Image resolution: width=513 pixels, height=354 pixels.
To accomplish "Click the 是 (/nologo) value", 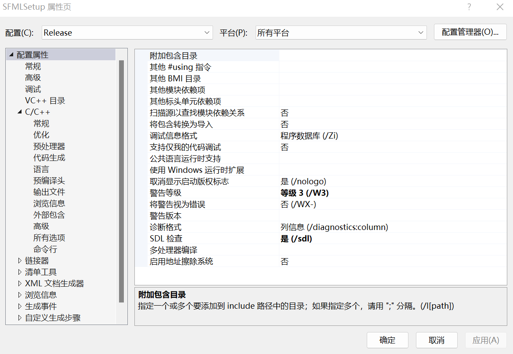I will click(x=303, y=182).
